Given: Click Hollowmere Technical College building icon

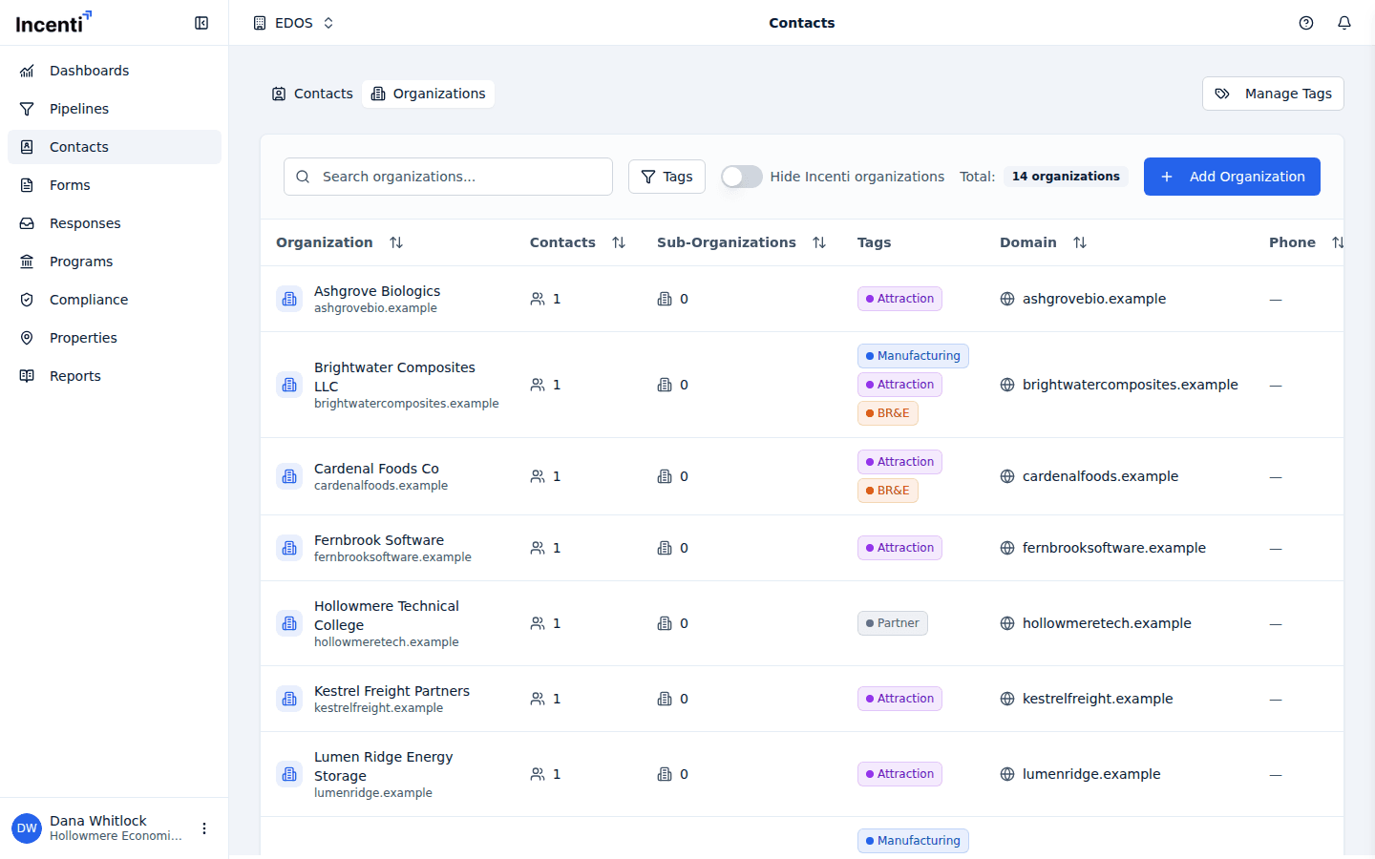Looking at the screenshot, I should click(x=289, y=623).
